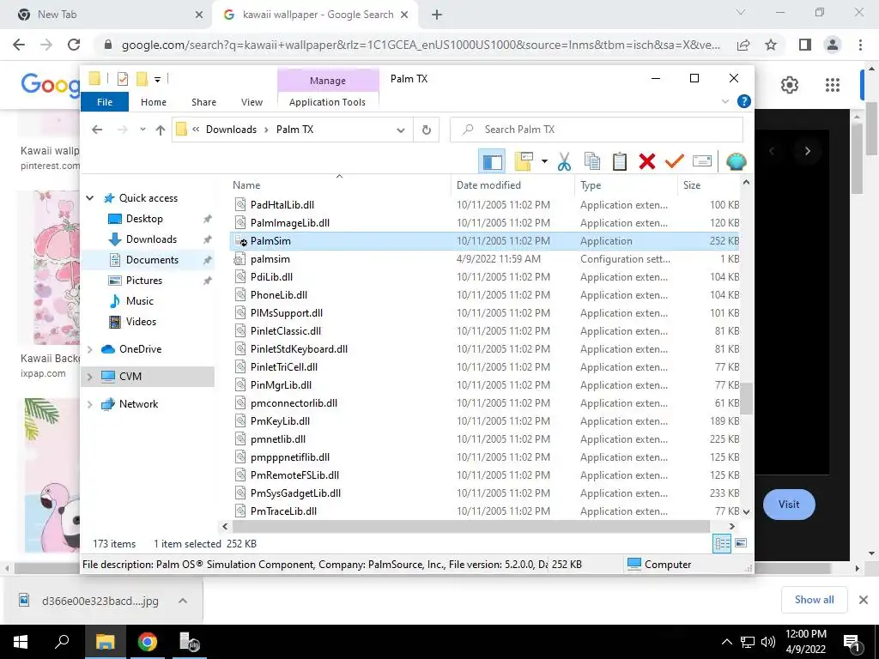Expand the address bar path dropdown
879x659 pixels.
pyautogui.click(x=401, y=130)
